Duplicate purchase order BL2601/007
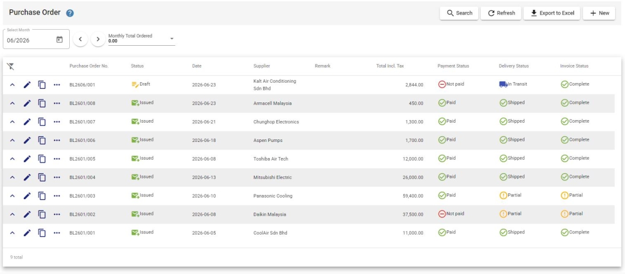The height and width of the screenshot is (274, 625). coord(42,122)
